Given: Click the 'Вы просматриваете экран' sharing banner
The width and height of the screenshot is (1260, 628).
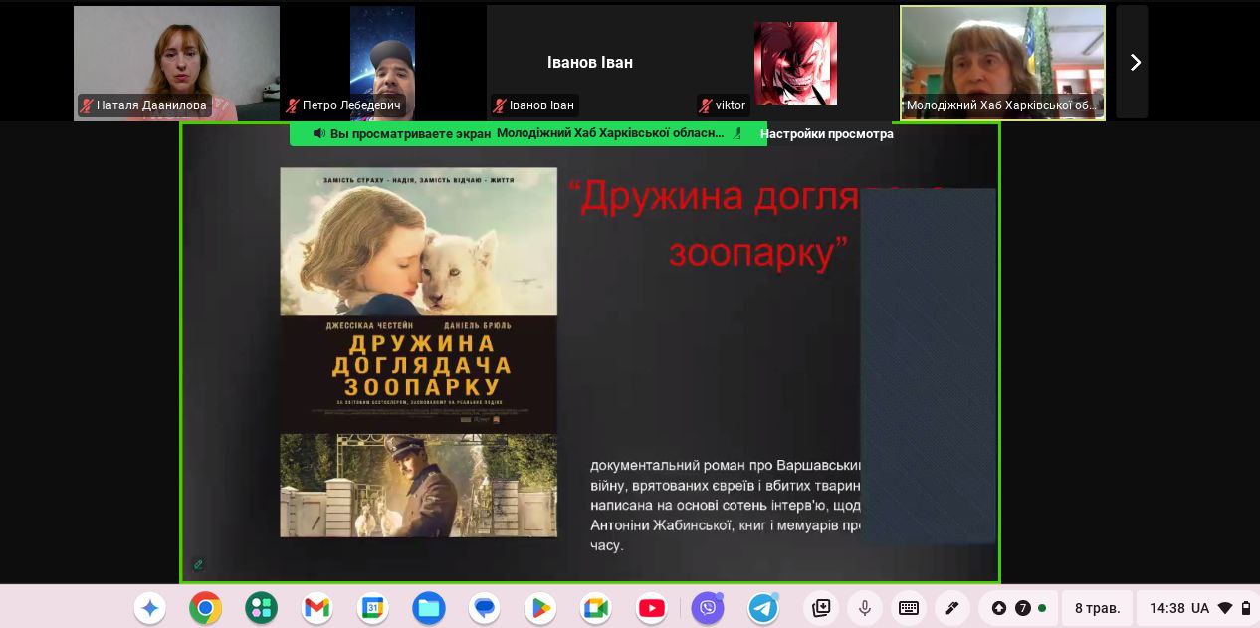Looking at the screenshot, I should (x=528, y=134).
